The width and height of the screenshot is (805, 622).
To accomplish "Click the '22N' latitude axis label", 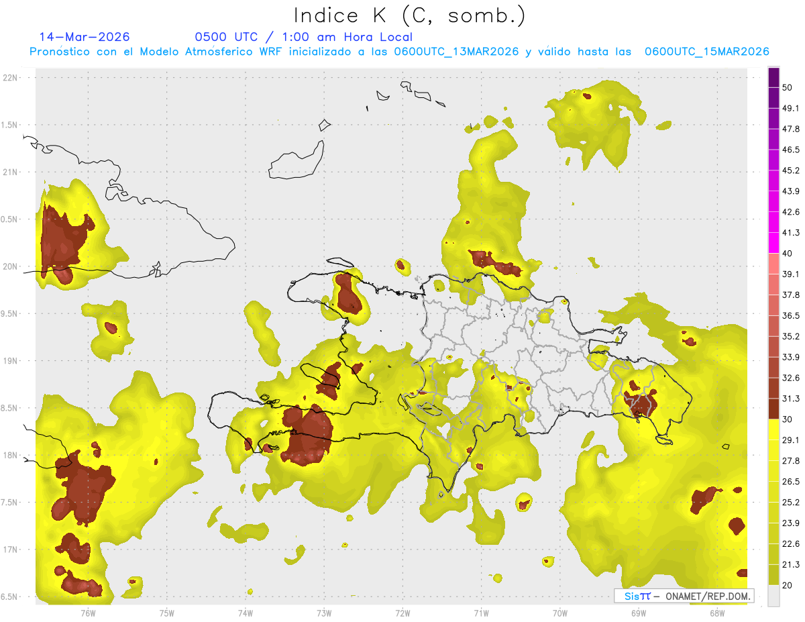I will pos(11,78).
